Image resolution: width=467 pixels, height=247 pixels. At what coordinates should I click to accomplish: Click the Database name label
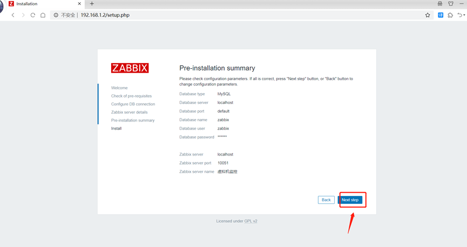click(193, 119)
